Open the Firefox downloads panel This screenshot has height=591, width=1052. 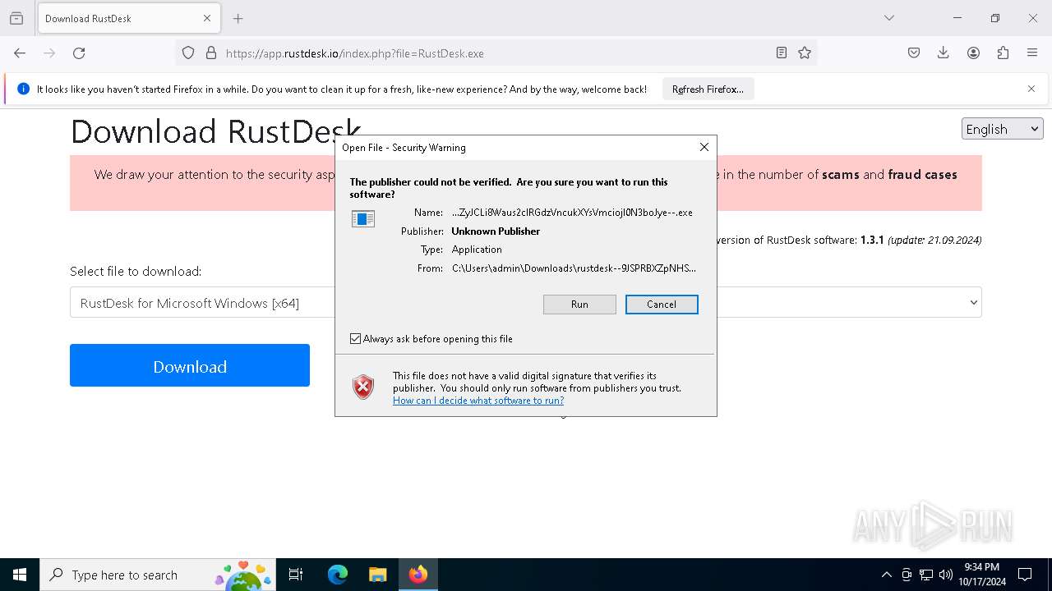944,53
